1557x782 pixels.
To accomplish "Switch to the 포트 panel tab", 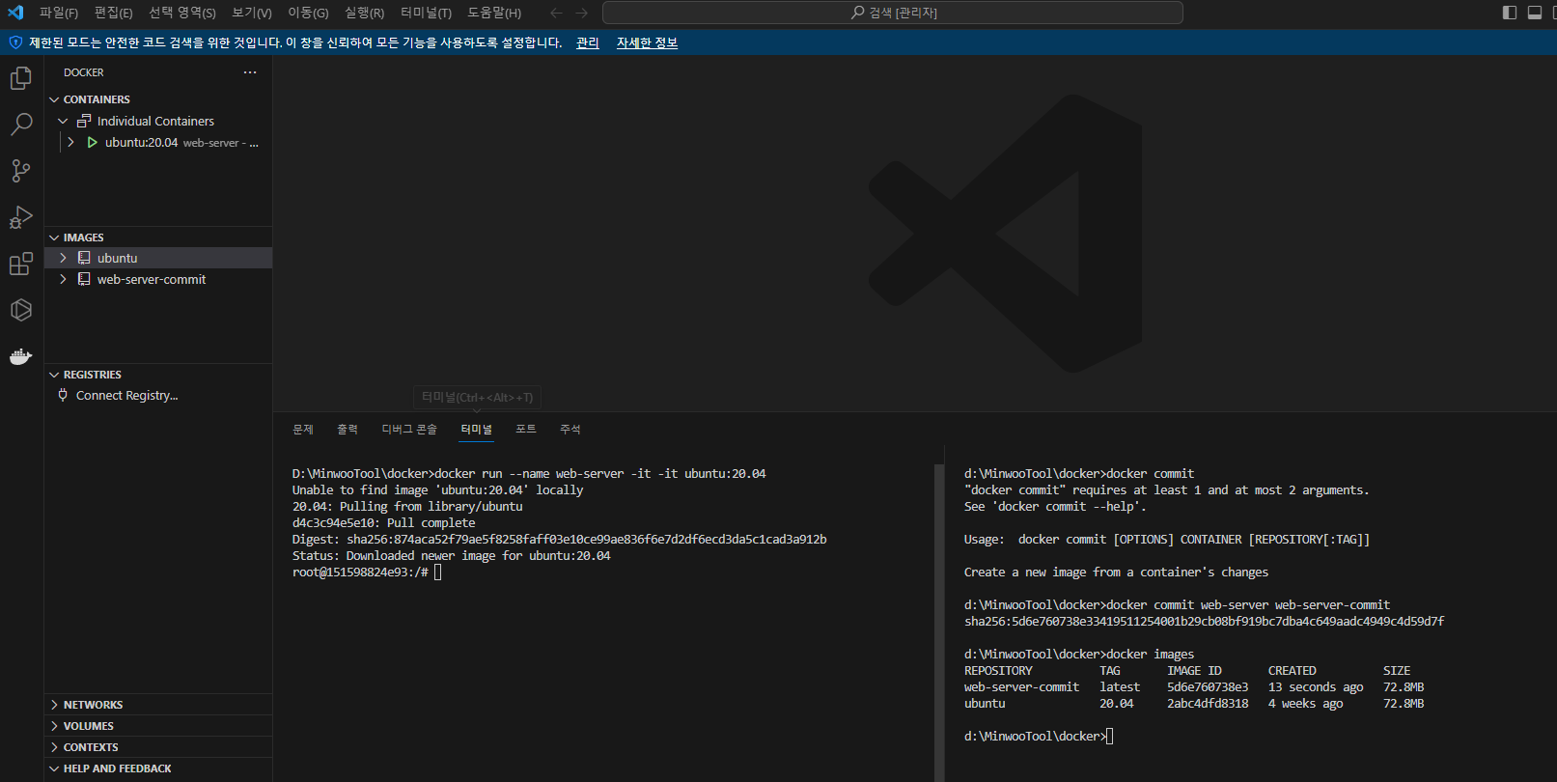I will click(x=526, y=429).
